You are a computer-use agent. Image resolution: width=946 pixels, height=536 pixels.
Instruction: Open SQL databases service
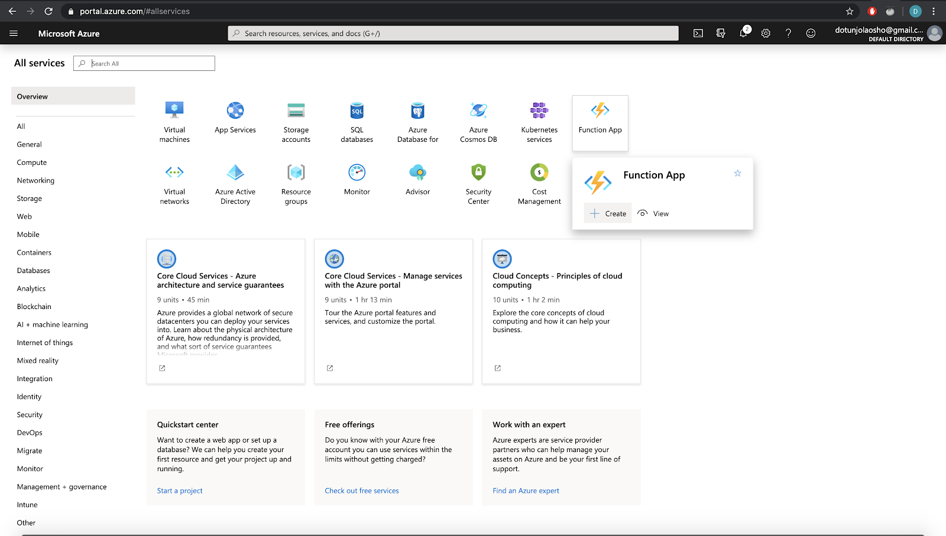click(x=357, y=122)
